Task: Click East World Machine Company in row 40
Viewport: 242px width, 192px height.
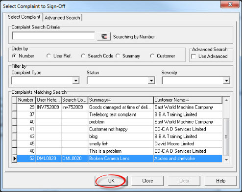Action: pos(188,122)
